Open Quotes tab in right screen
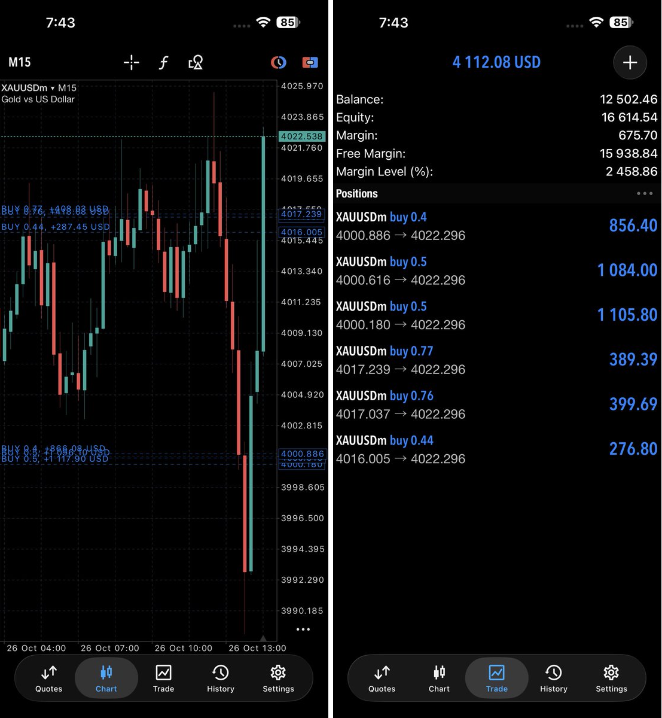 [x=382, y=679]
